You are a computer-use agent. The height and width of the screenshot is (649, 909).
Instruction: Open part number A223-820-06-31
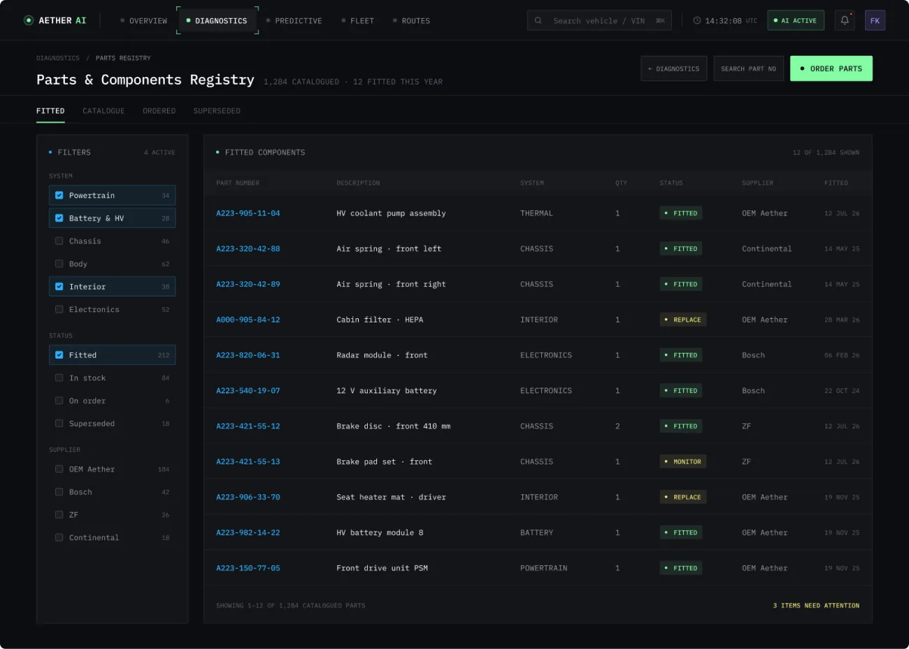pos(248,355)
